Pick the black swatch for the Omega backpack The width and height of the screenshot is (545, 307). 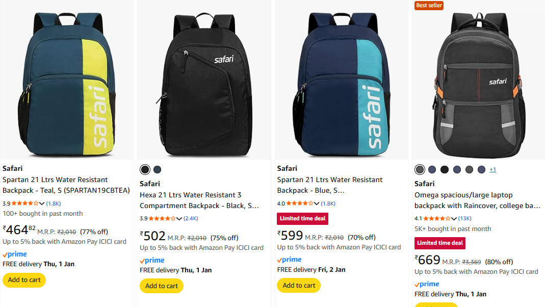[445, 169]
